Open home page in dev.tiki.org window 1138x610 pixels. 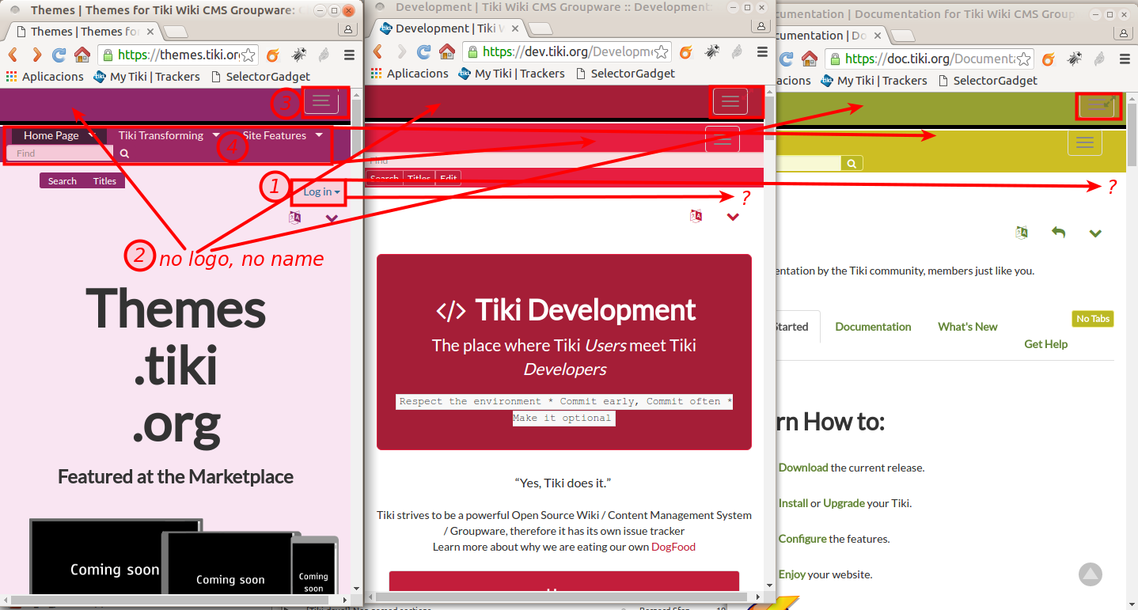point(447,51)
